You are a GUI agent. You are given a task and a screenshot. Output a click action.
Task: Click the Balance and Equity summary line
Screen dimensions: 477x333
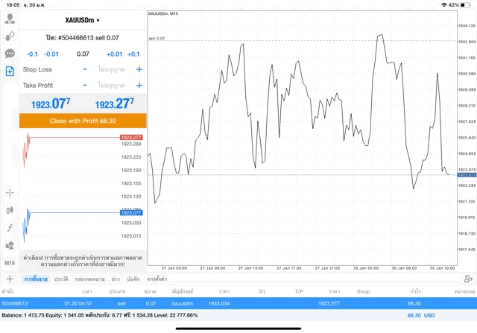(x=100, y=315)
